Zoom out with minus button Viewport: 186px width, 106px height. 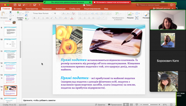coord(141,105)
